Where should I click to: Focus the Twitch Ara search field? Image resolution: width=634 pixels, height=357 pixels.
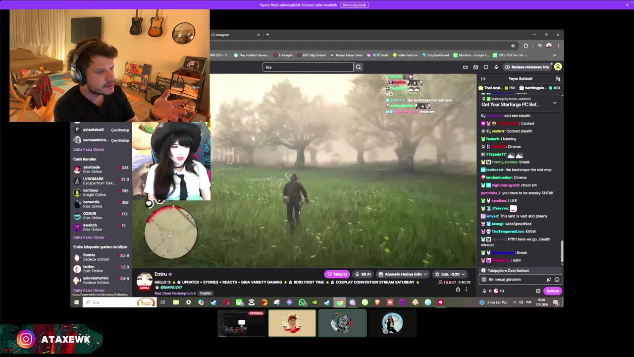[x=308, y=67]
